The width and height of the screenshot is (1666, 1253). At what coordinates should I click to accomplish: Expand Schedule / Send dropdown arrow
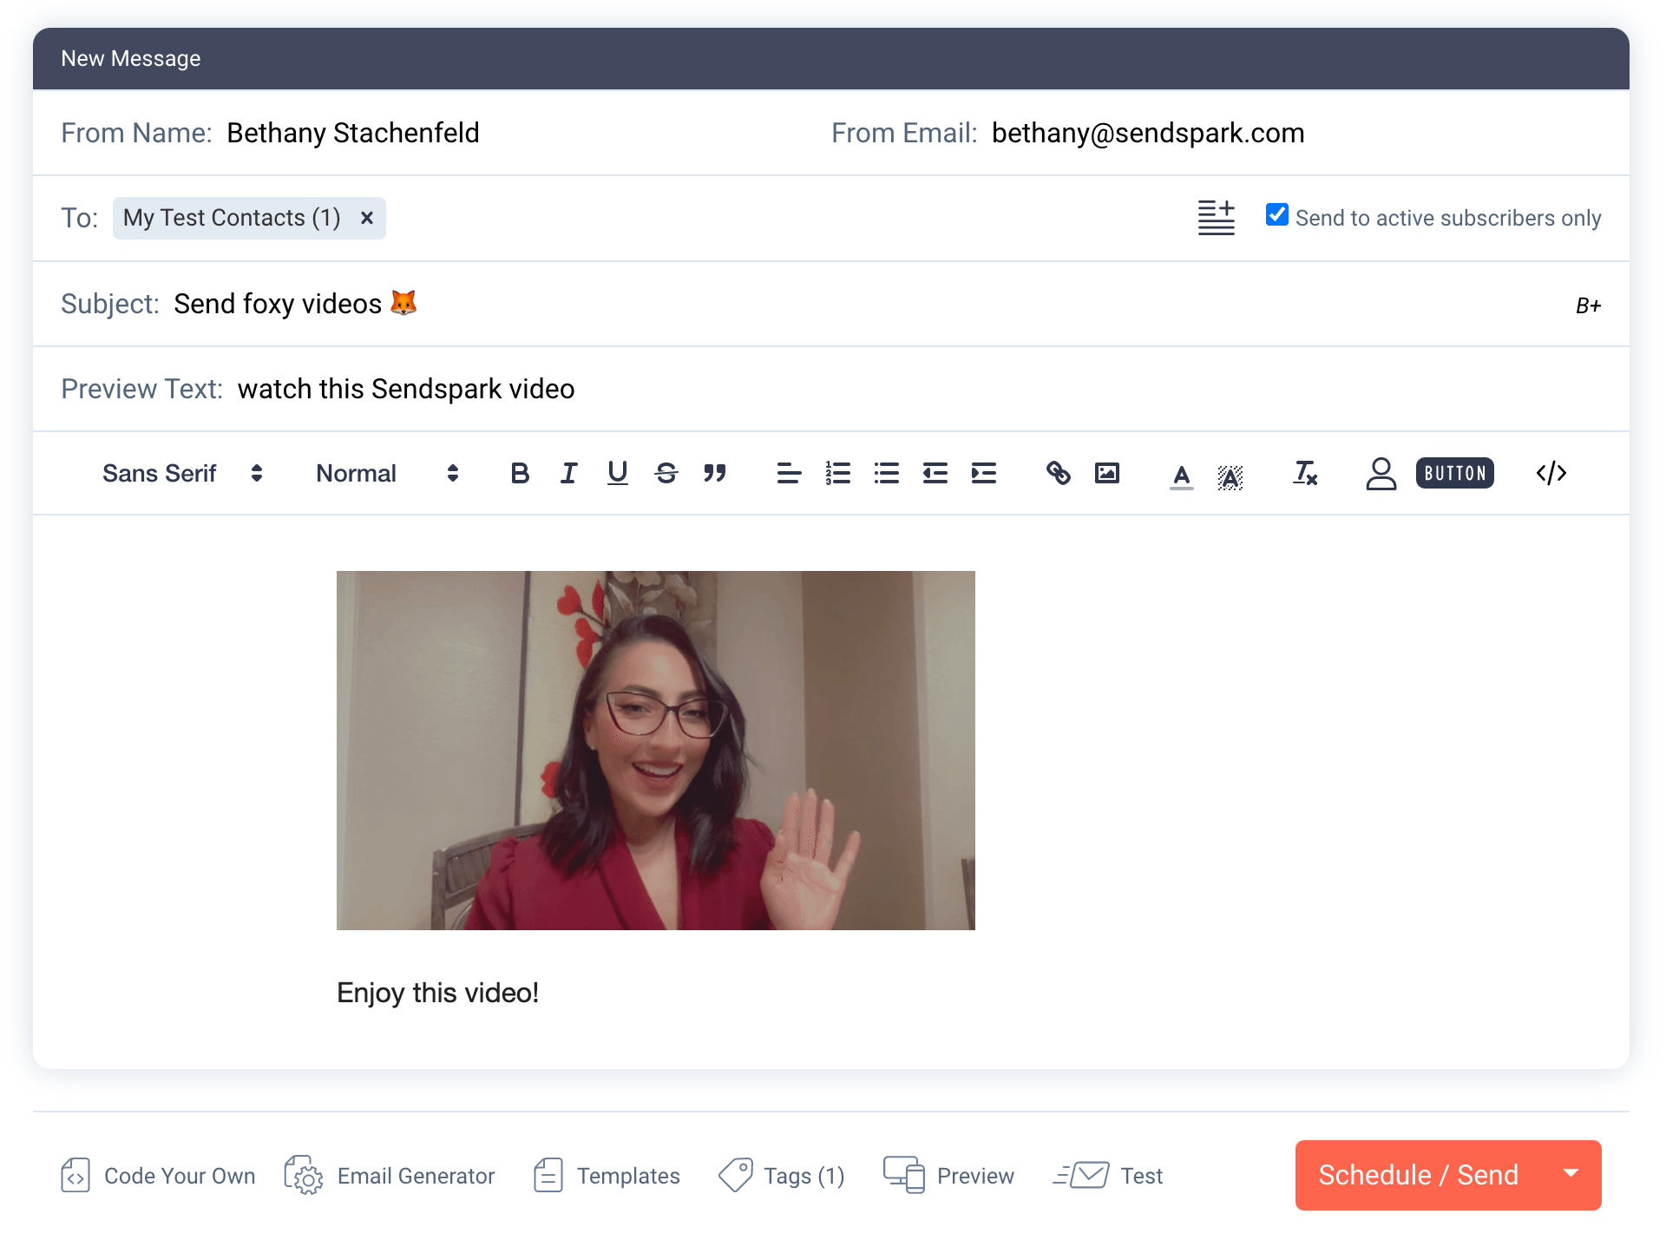[x=1571, y=1173]
